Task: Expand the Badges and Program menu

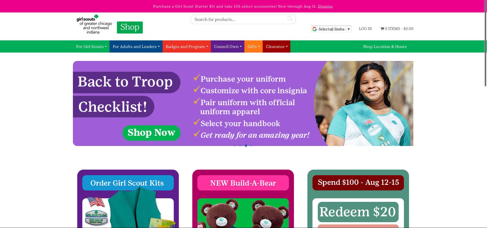Action: pyautogui.click(x=187, y=46)
